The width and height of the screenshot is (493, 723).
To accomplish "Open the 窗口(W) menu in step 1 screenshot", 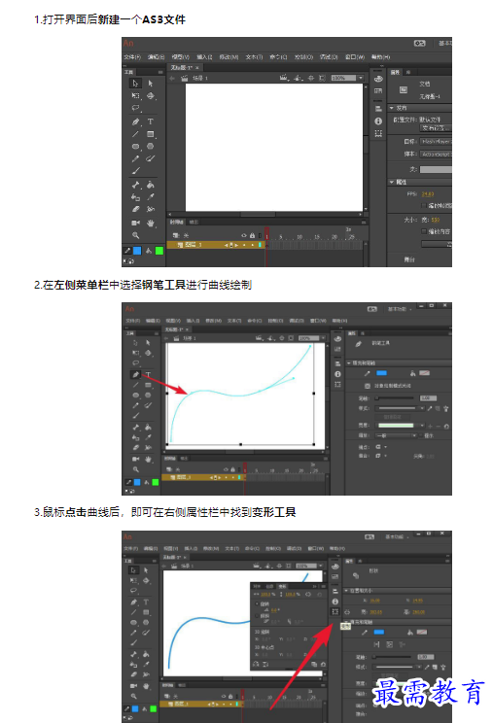I will (355, 57).
